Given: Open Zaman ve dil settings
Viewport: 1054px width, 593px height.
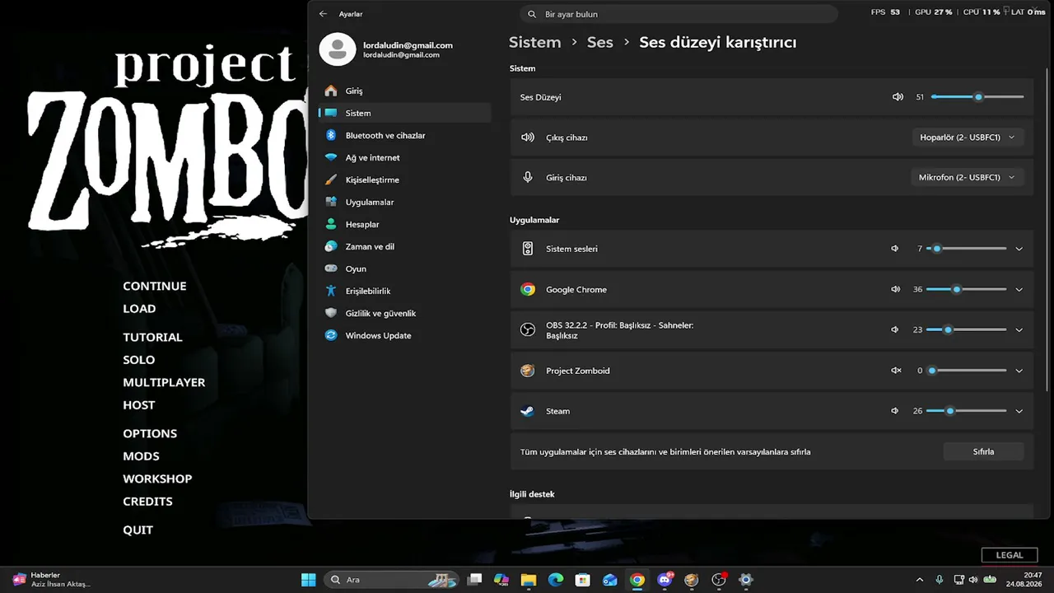Looking at the screenshot, I should pyautogui.click(x=404, y=246).
